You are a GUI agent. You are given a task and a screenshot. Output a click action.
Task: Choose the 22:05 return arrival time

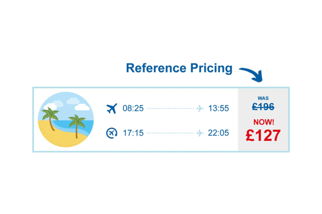point(218,133)
